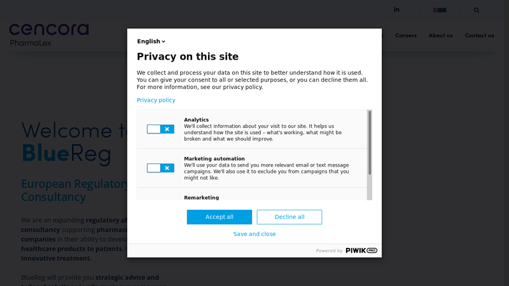Screen dimensions: 509x286
Task: Click the Cencora PharmaLex logo
Action: point(49,35)
